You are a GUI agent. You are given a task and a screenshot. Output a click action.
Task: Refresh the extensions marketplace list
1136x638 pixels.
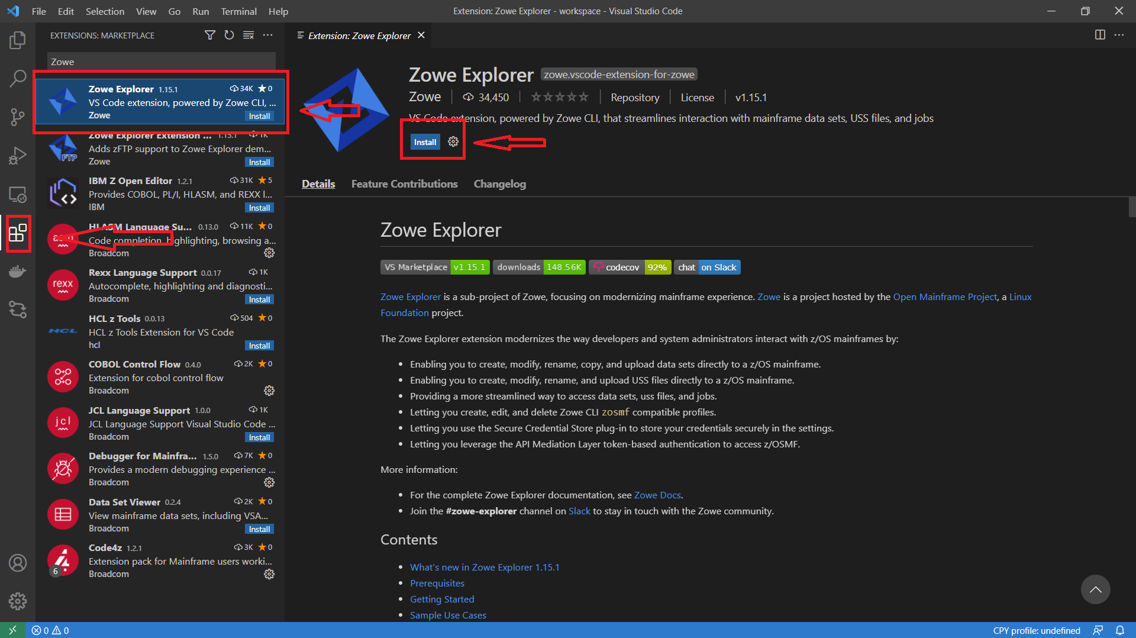229,36
